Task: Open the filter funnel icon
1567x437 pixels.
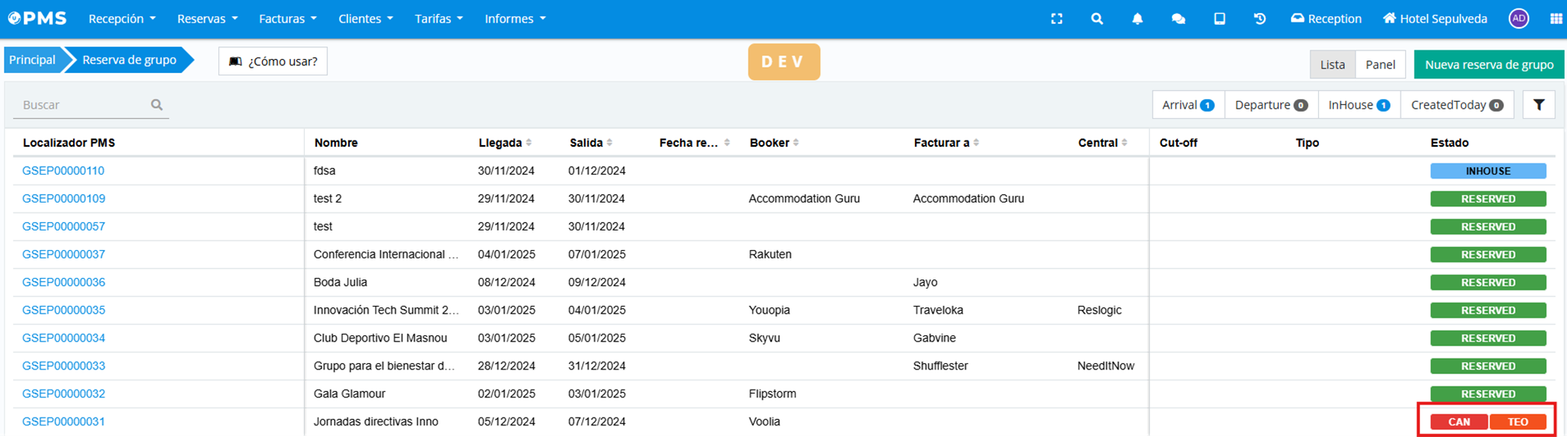Action: pos(1538,105)
